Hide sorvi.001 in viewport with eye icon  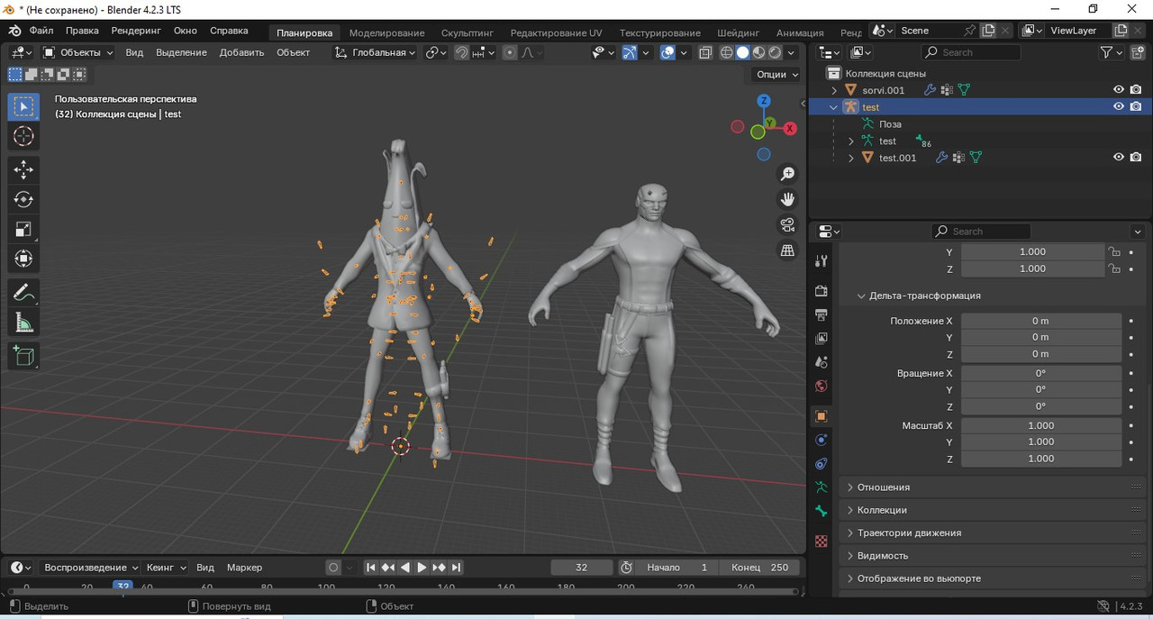coord(1119,89)
